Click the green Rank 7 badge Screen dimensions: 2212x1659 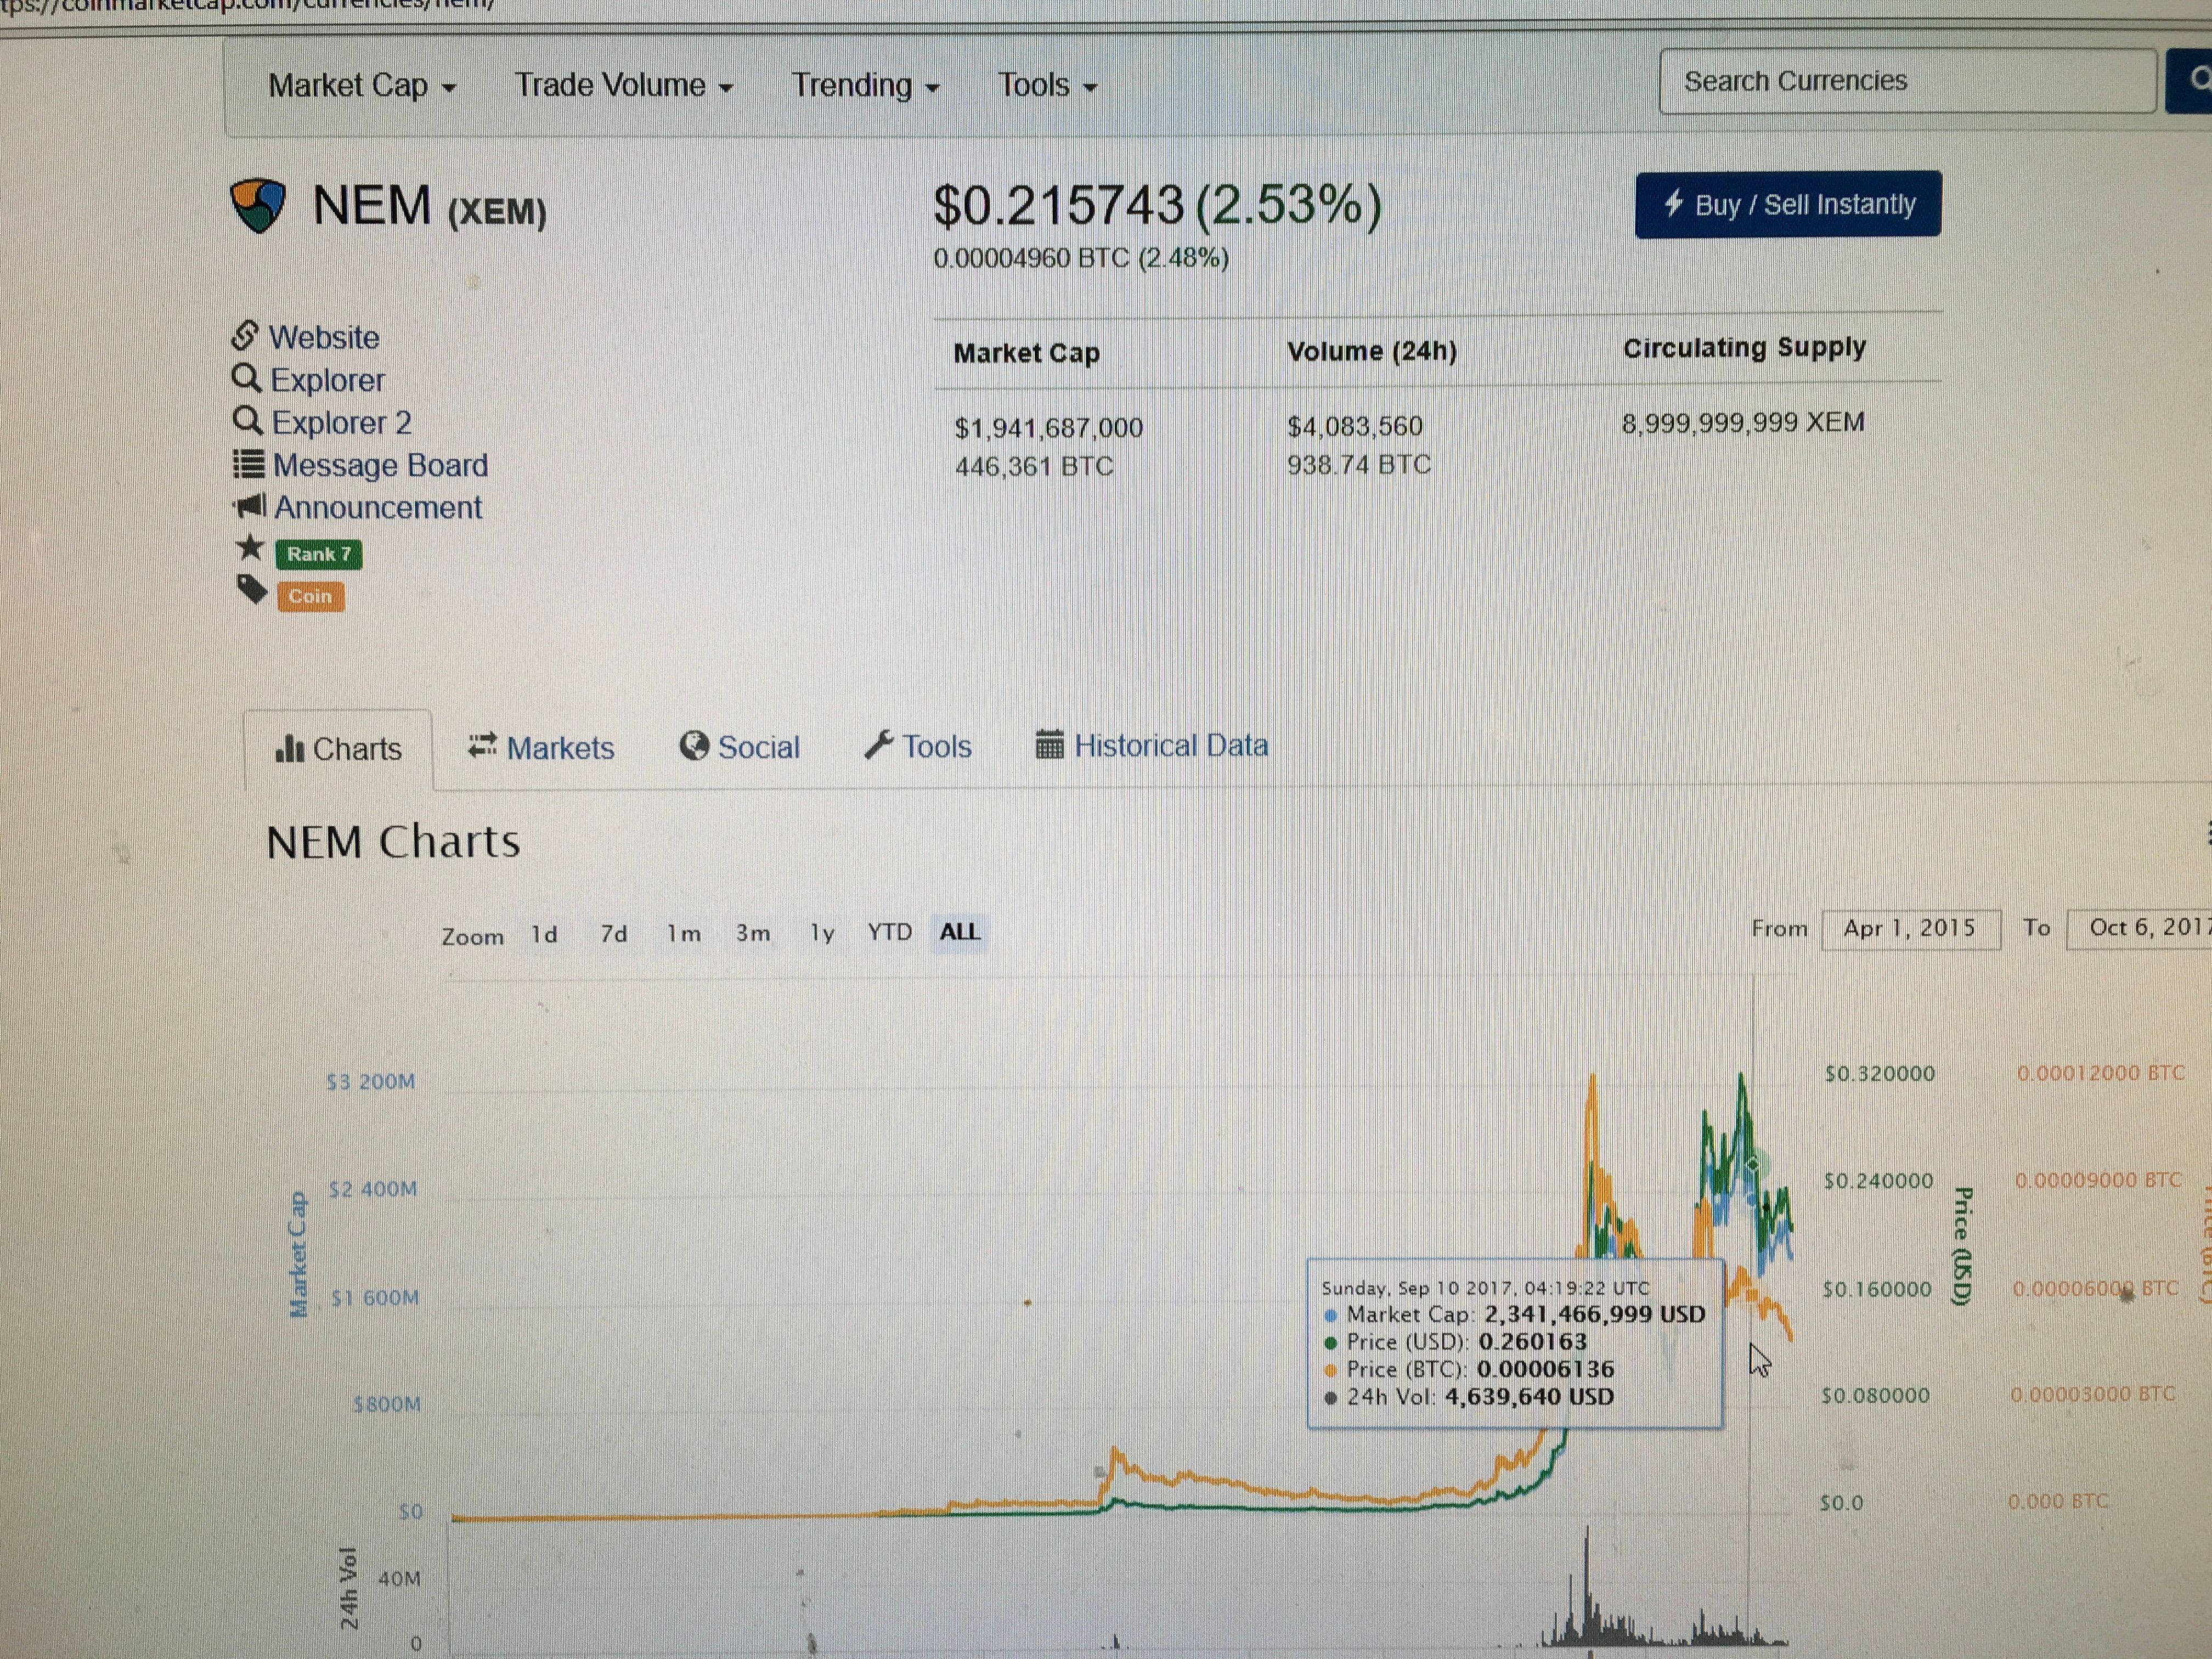(319, 554)
